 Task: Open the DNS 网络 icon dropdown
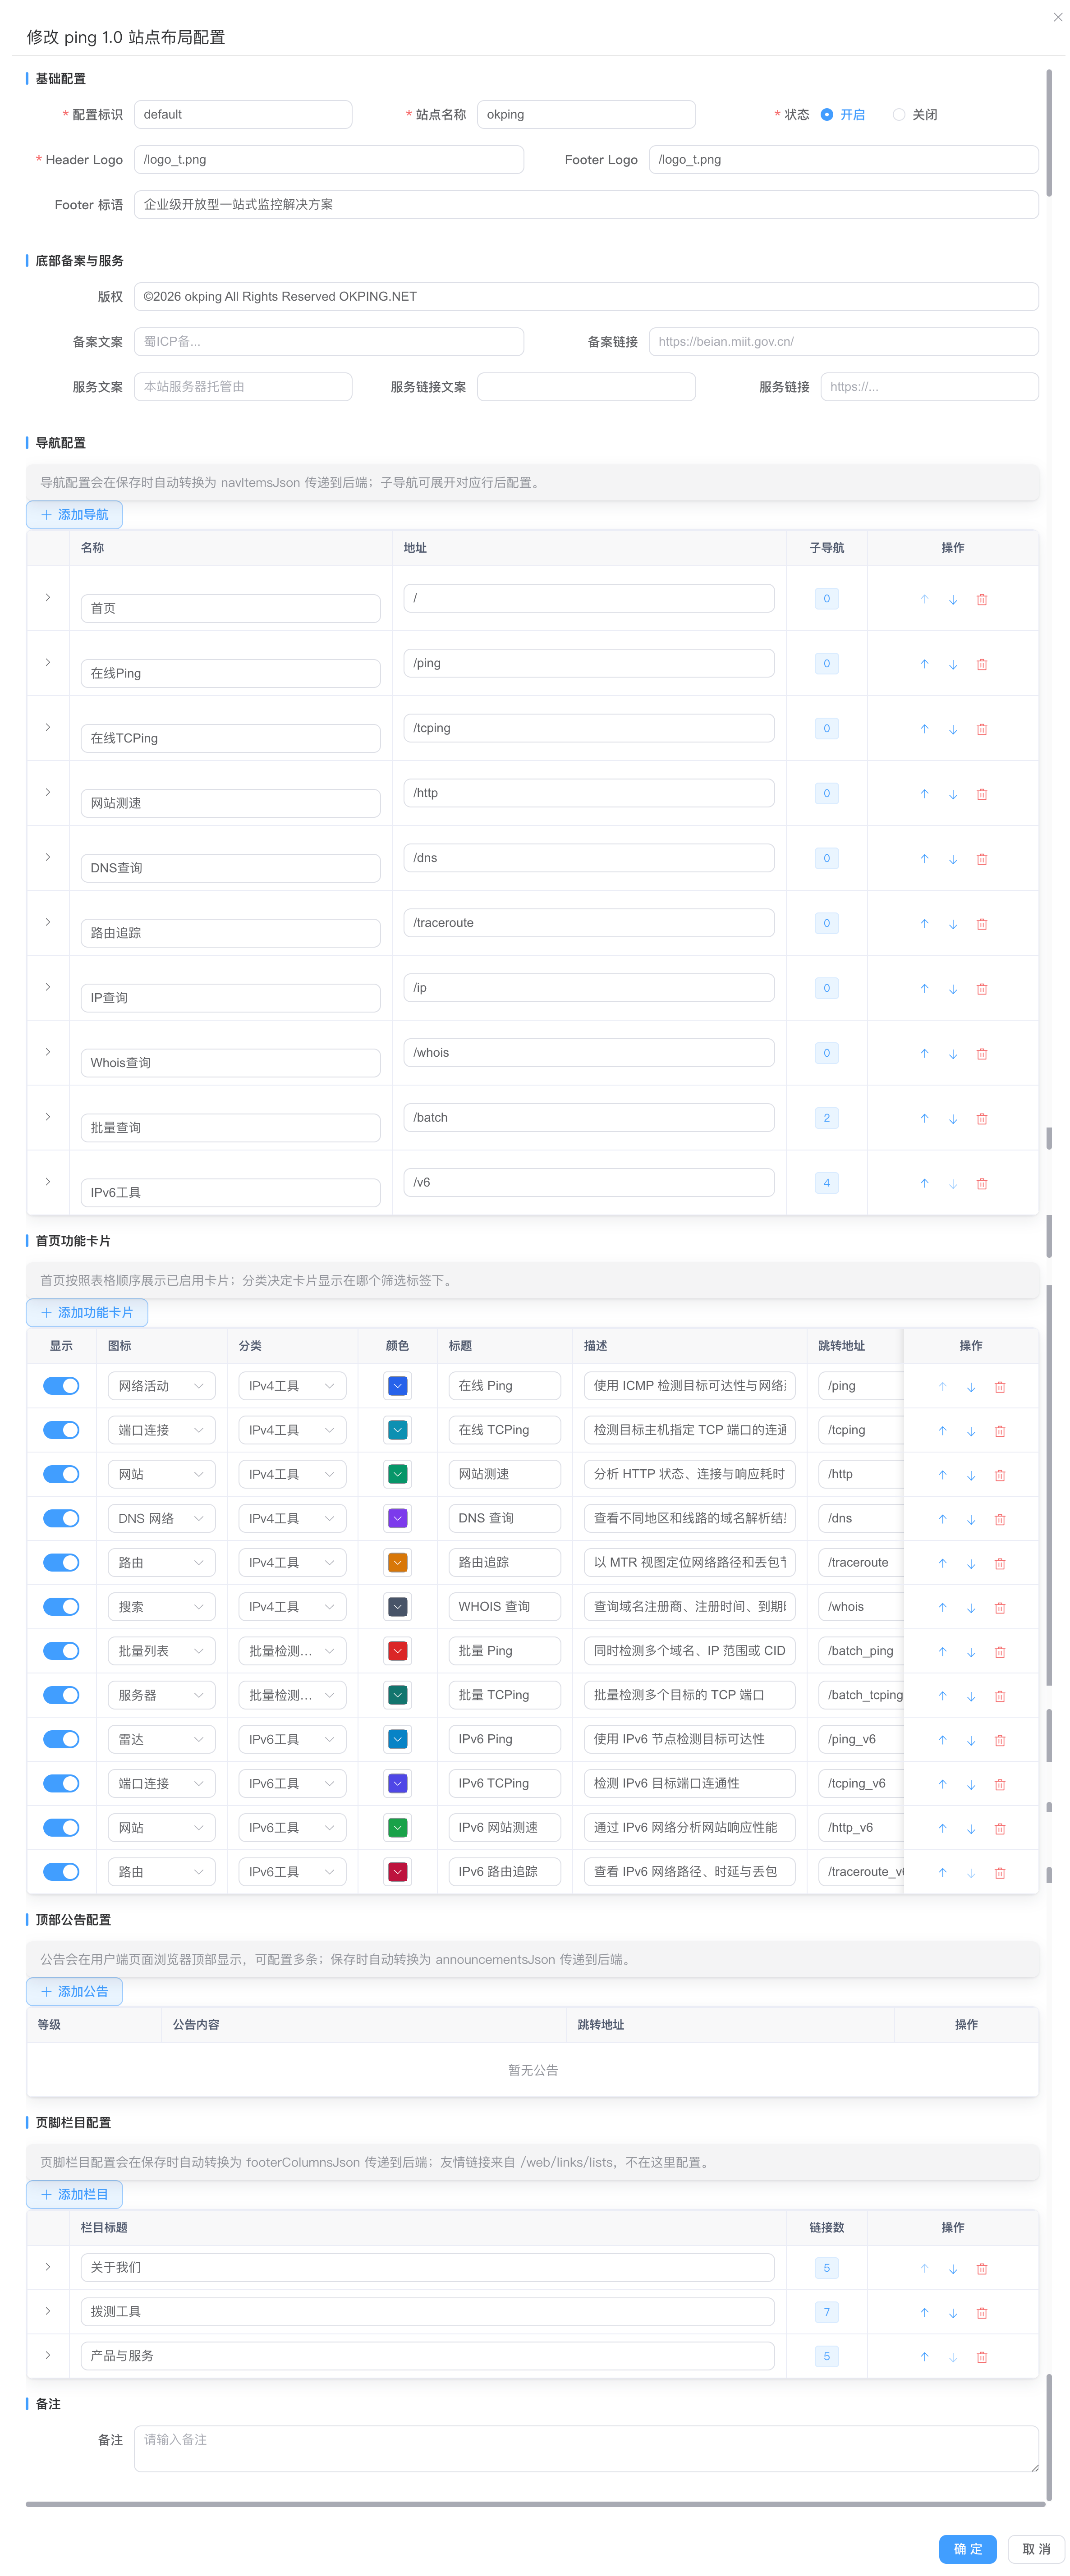pyautogui.click(x=161, y=1518)
